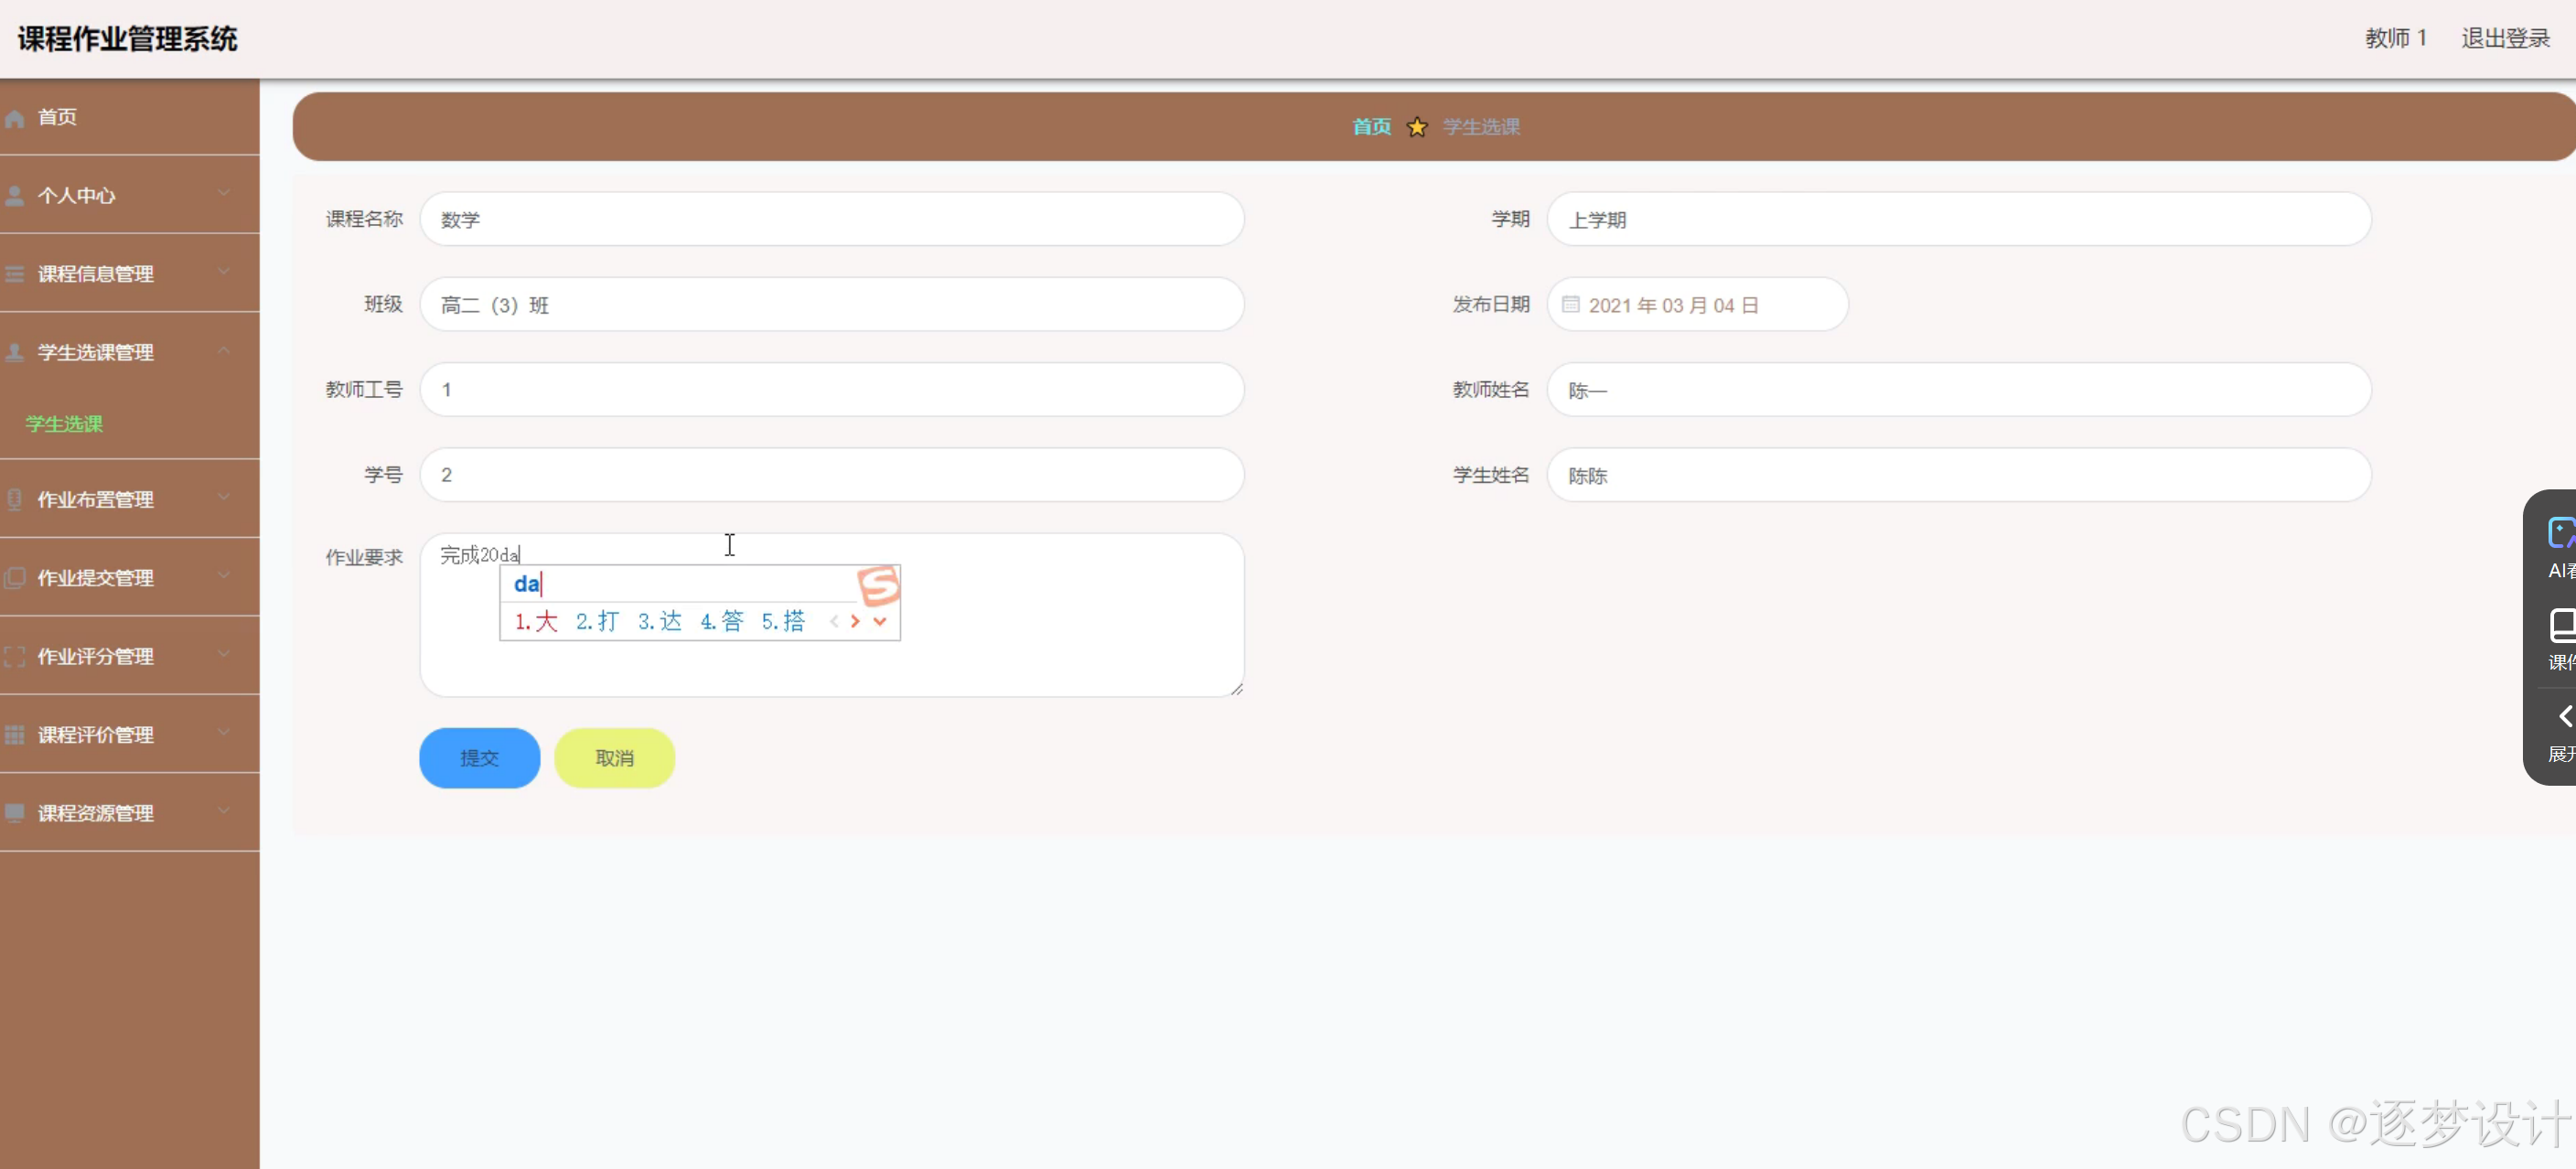2576x1169 pixels.
Task: Expand the 作业评分管理 menu chevron
Action: point(224,655)
